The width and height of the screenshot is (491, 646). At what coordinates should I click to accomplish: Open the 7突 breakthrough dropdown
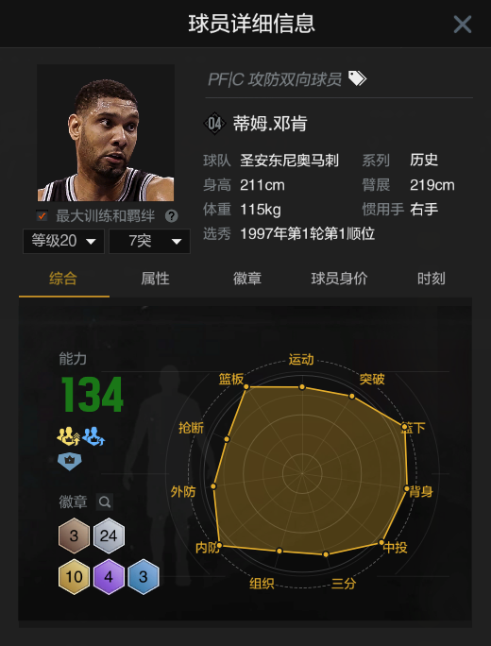149,241
